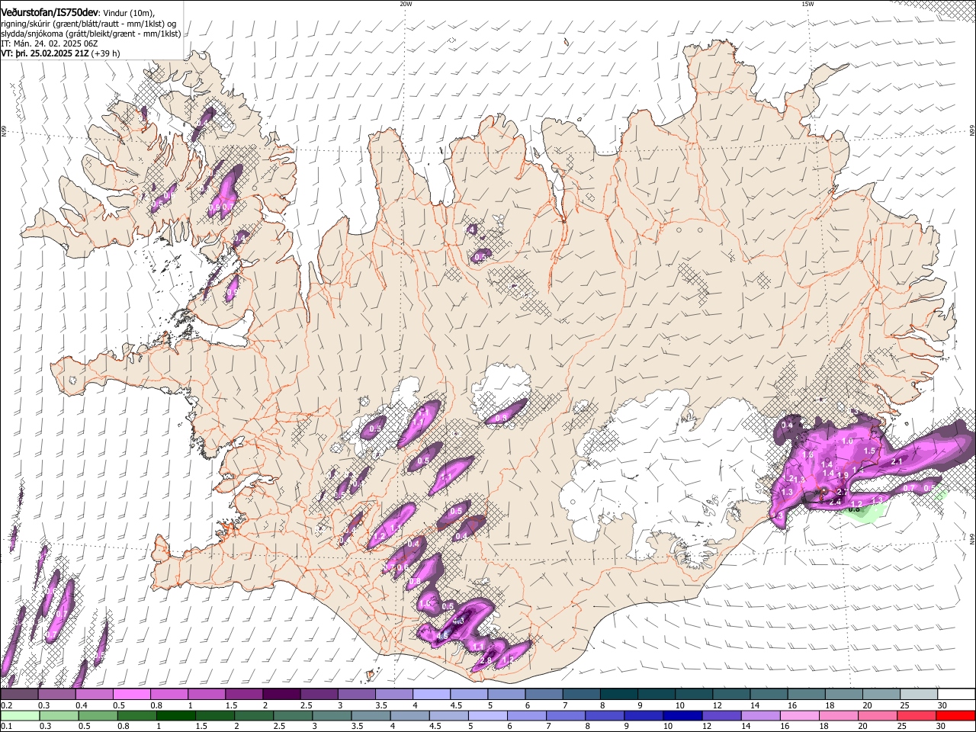The width and height of the screenshot is (976, 732).
Task: Click the dark teal swatch between 8 and 9, upper row
Action: 618,695
